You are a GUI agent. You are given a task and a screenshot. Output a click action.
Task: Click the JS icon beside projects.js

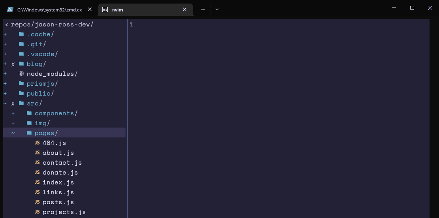point(37,212)
